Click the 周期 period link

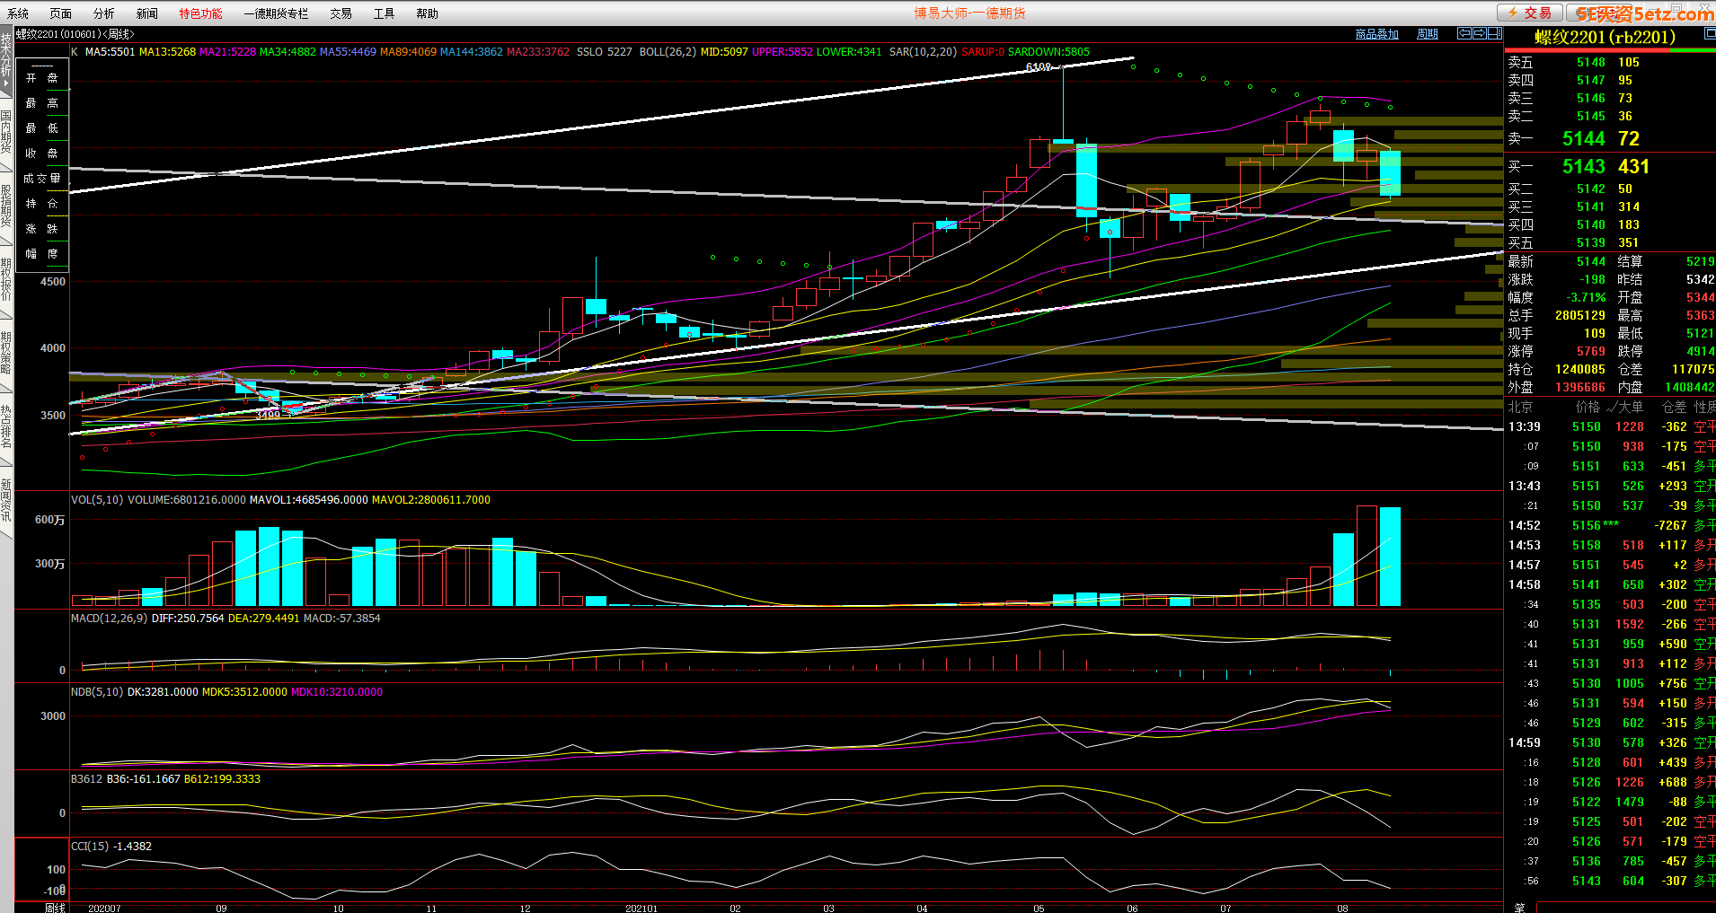coord(1428,34)
